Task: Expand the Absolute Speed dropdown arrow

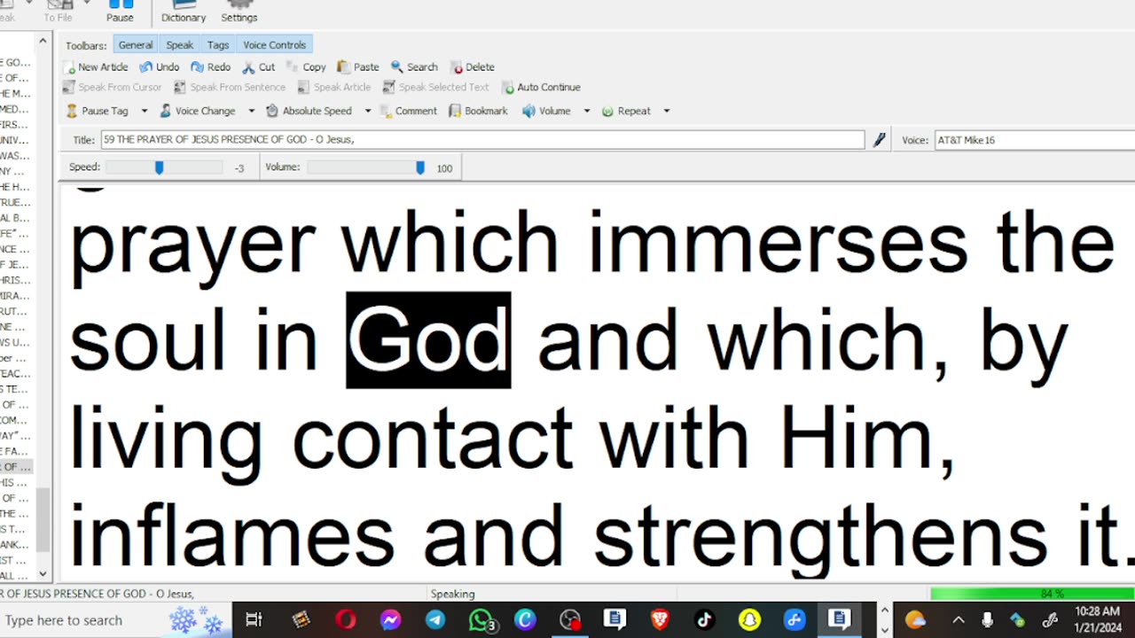Action: (x=367, y=112)
